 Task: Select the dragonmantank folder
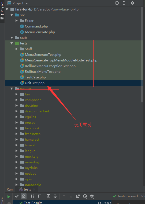37,111
